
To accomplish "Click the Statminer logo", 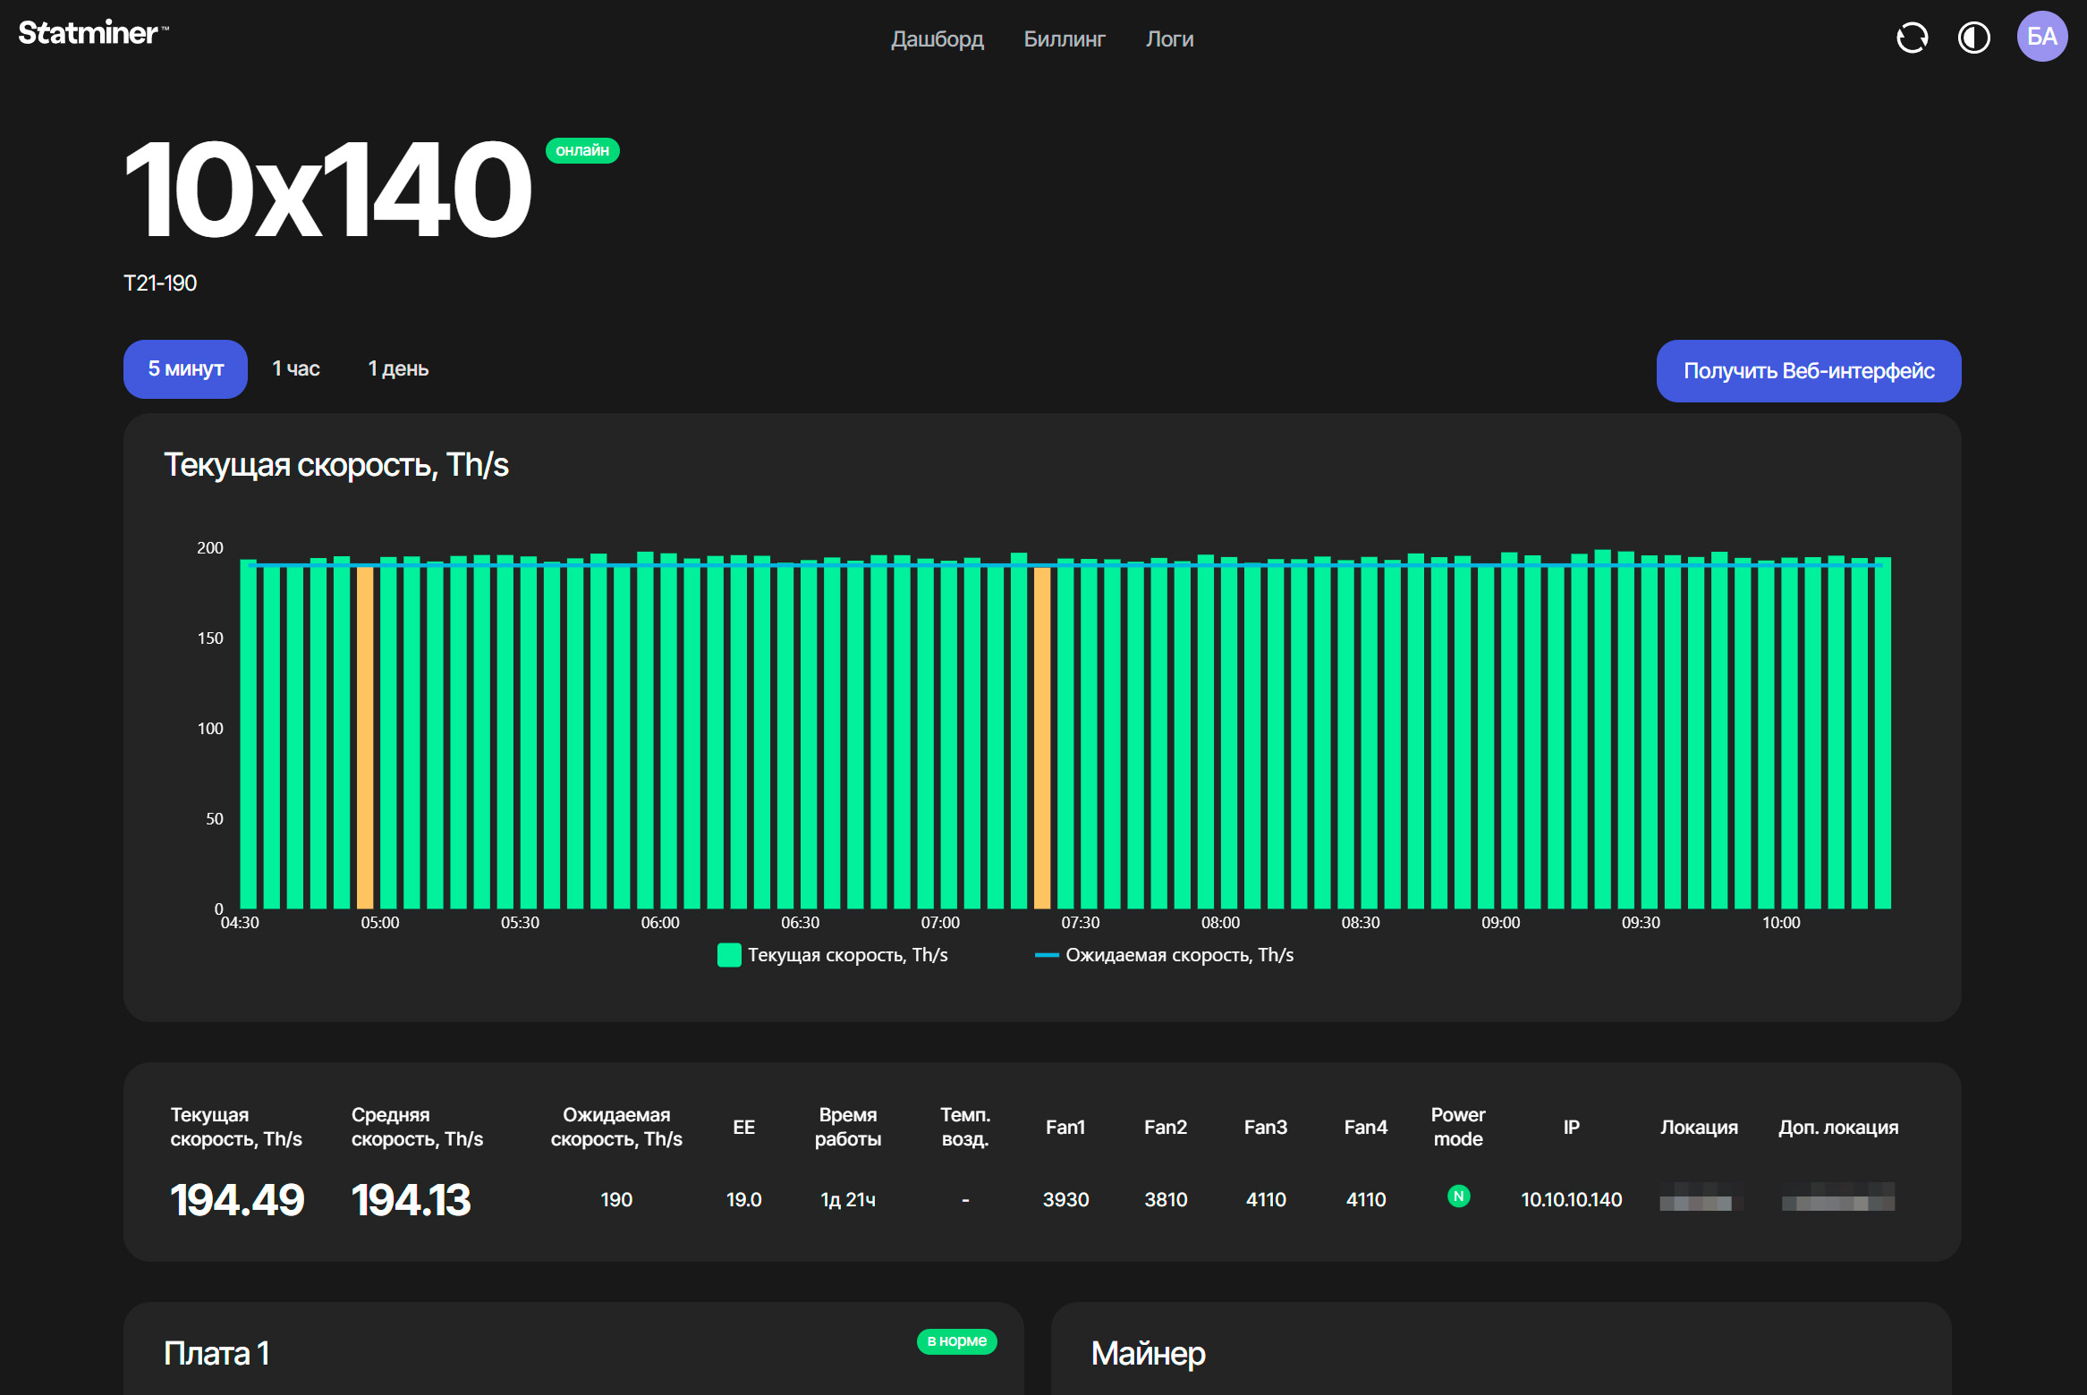I will (93, 33).
